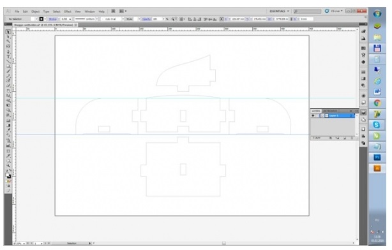Image resolution: width=392 pixels, height=250 pixels.
Task: Select the Direct Selection tool
Action: point(8,37)
